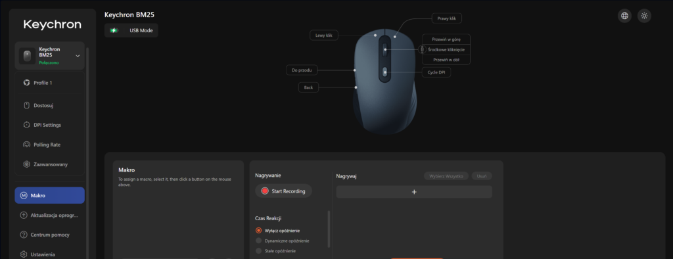This screenshot has width=673, height=259.
Task: Click the 'Keychron BM25' page title
Action: (129, 14)
